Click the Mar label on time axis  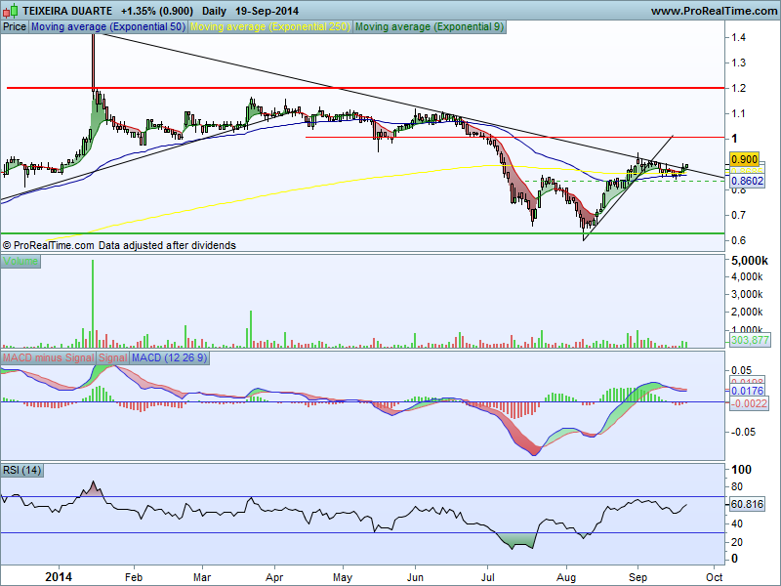coord(202,577)
